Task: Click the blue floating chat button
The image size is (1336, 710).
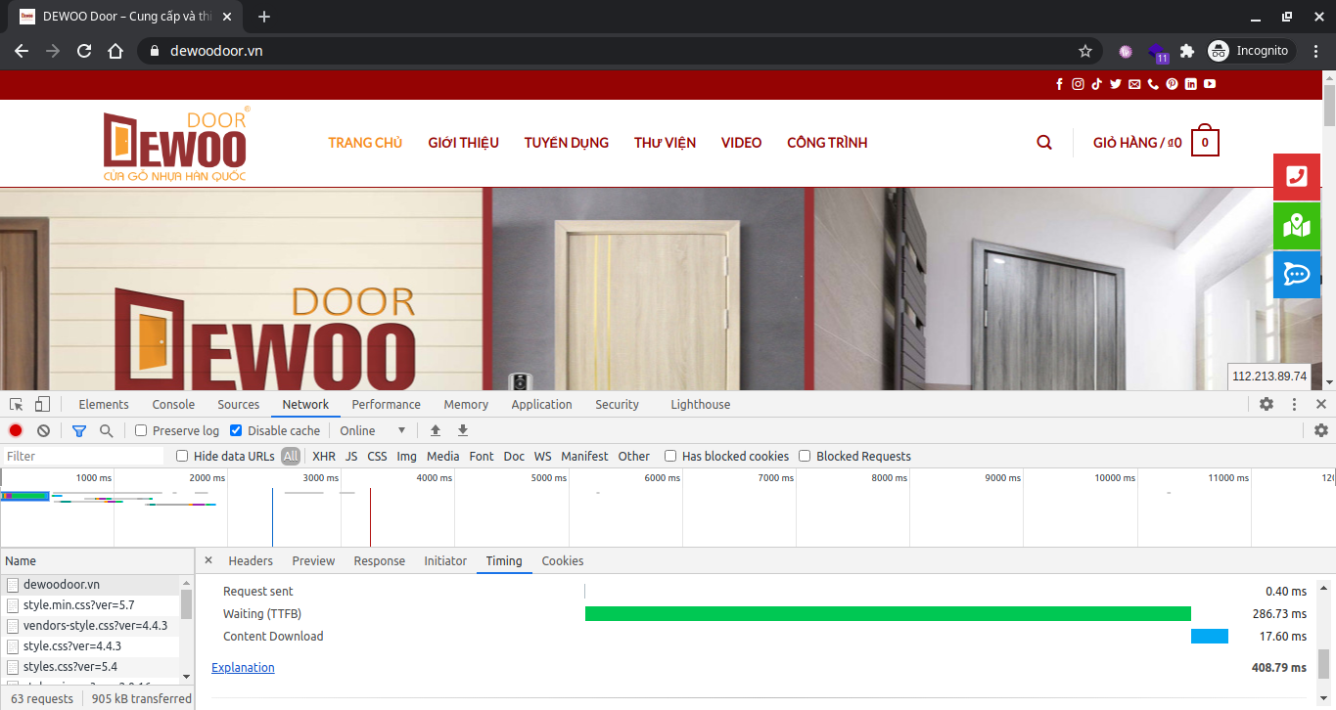Action: tap(1297, 274)
